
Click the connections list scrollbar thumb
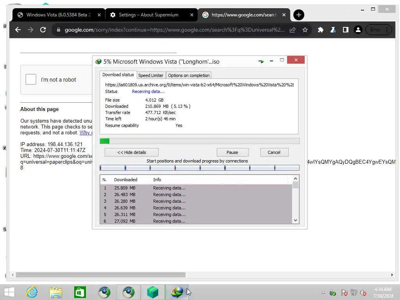[x=295, y=185]
